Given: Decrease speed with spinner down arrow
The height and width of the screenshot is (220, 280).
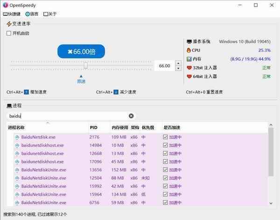Looking at the screenshot, I should pos(177,69).
